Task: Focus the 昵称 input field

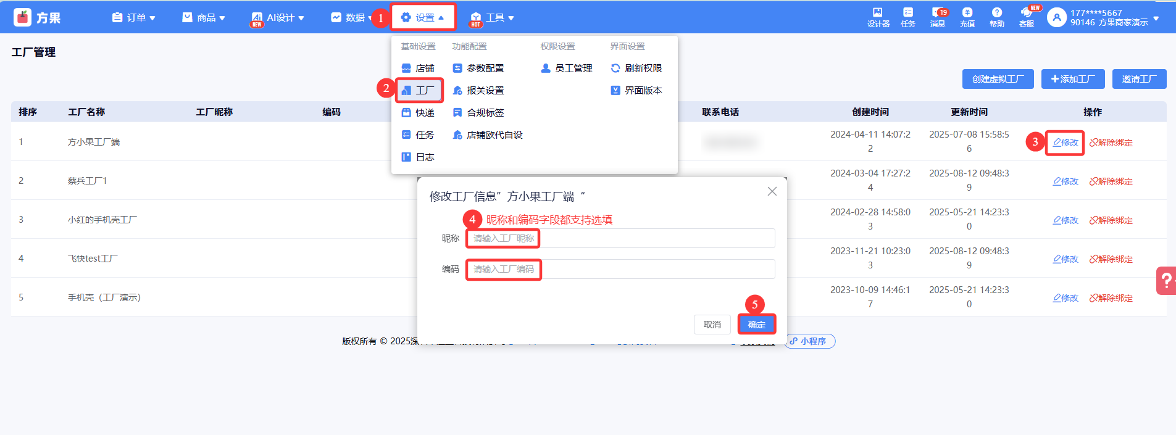Action: pos(620,238)
